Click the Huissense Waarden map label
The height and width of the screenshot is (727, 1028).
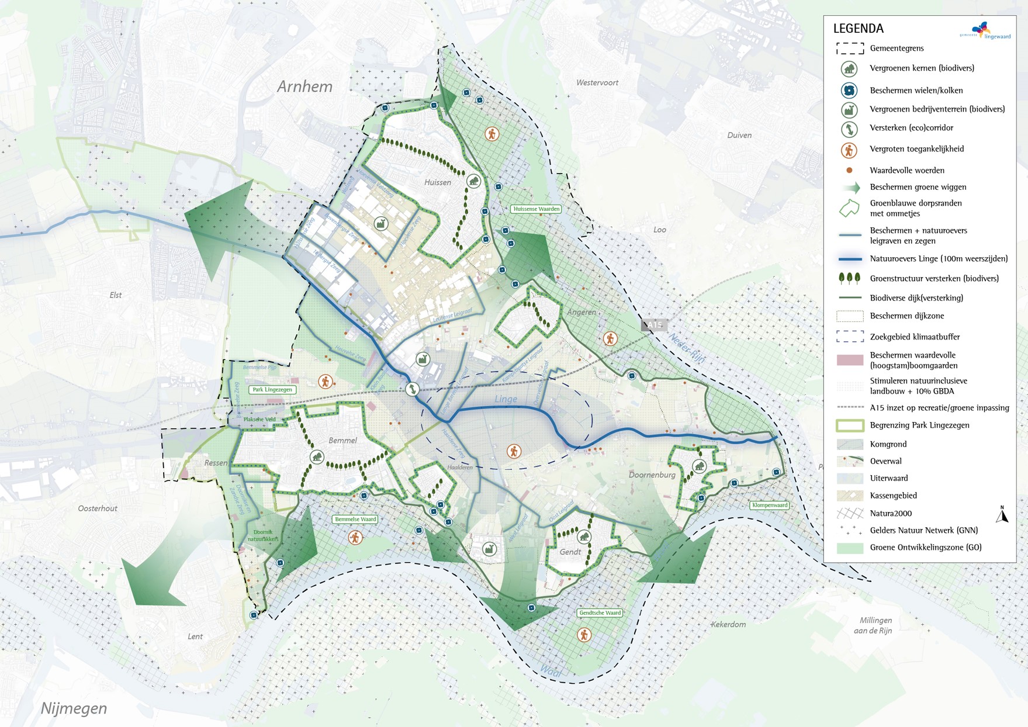pos(536,209)
